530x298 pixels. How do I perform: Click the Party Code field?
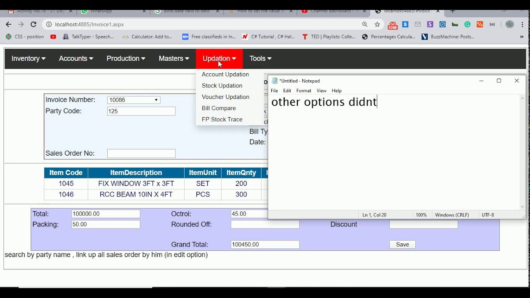tap(141, 111)
